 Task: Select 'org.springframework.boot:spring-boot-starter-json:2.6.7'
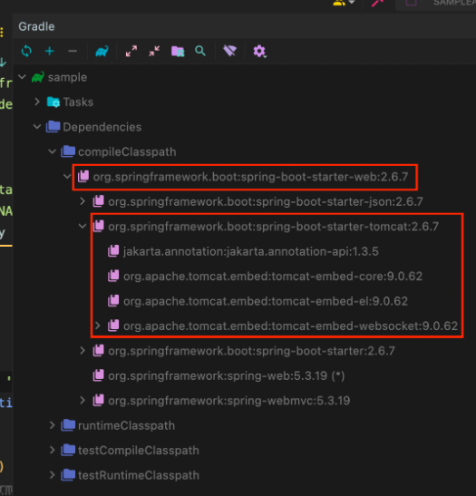click(266, 201)
